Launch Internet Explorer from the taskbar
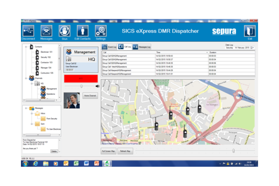The width and height of the screenshot is (279, 186). 36,163
